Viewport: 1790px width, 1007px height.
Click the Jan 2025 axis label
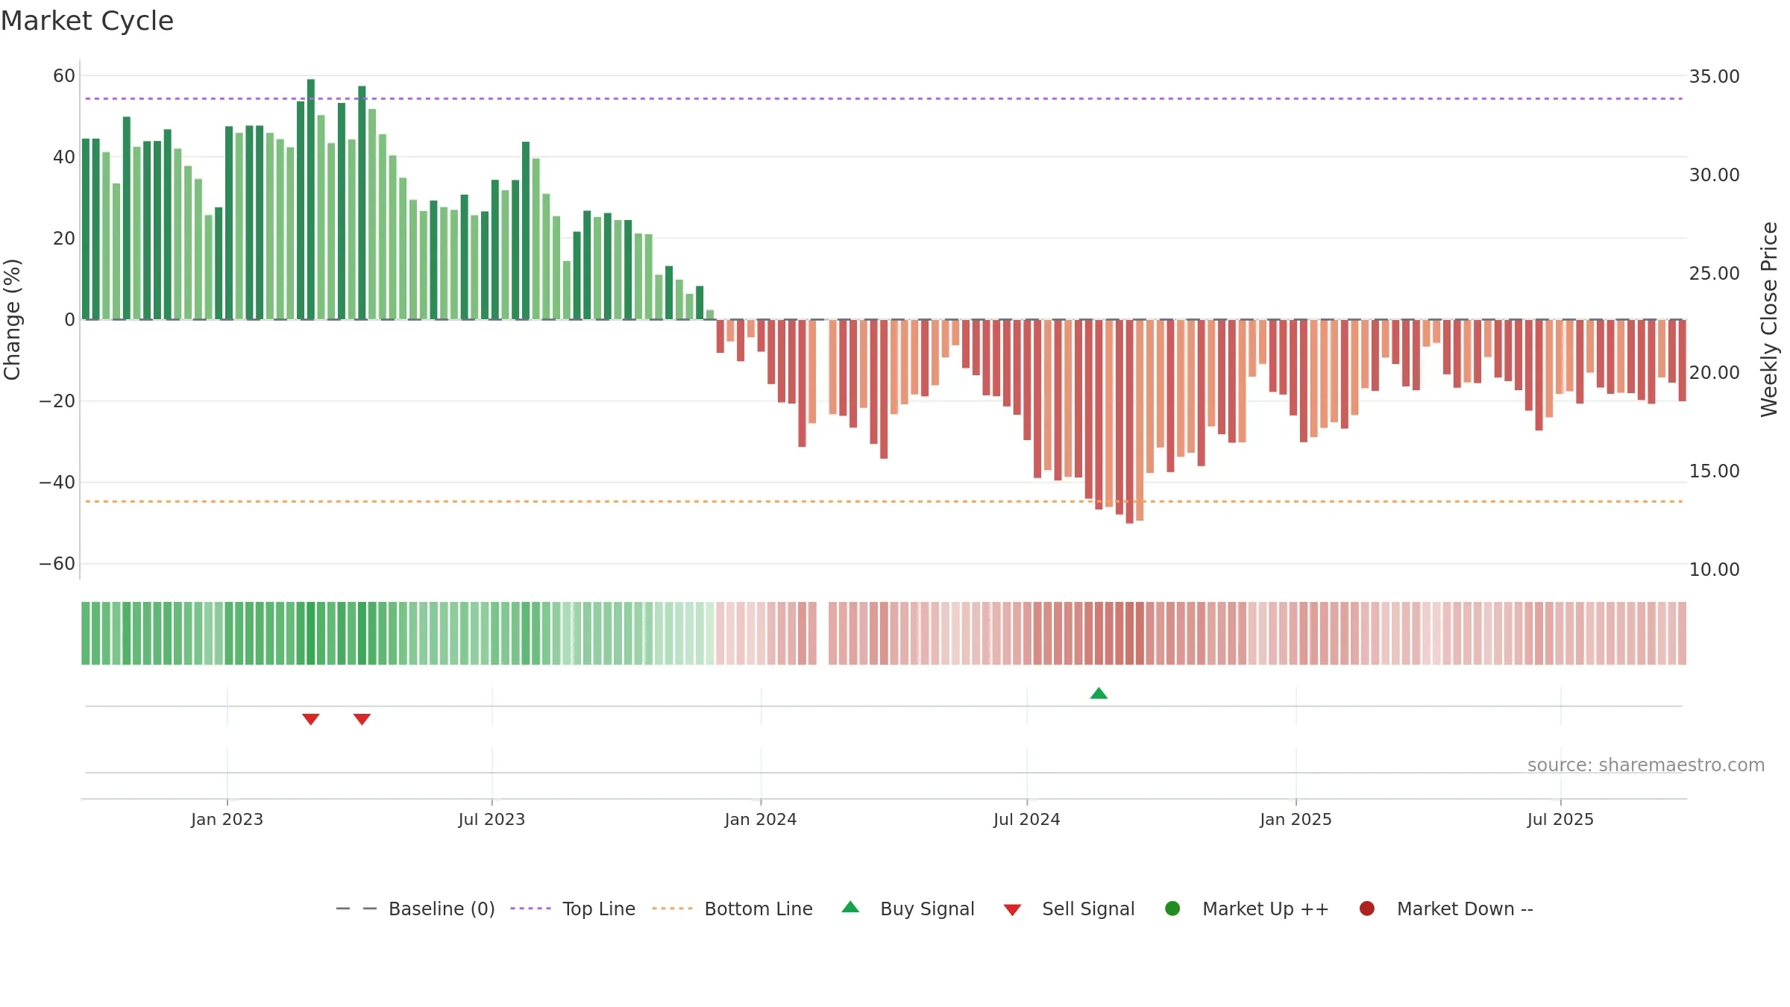coord(1296,820)
